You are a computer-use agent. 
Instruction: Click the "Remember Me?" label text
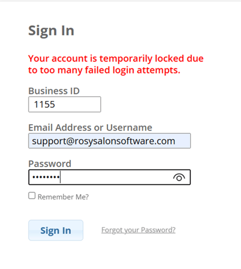click(63, 197)
